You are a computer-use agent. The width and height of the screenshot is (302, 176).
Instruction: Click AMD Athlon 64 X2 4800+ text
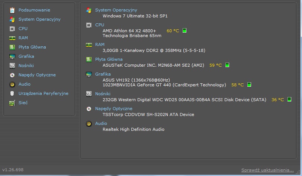click(x=129, y=31)
